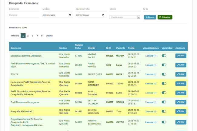
Task: Toggle visibility for WANDA's exam
Action: pyautogui.click(x=164, y=56)
